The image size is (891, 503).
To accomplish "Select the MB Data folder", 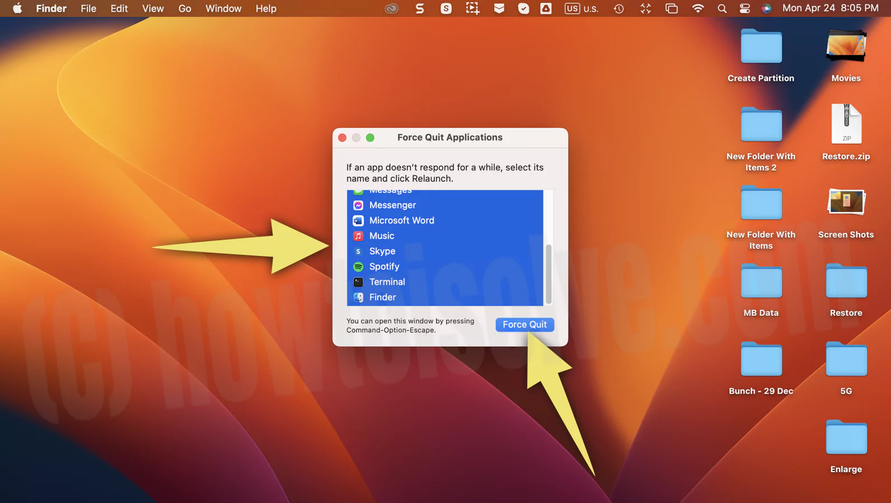I will pos(761,290).
